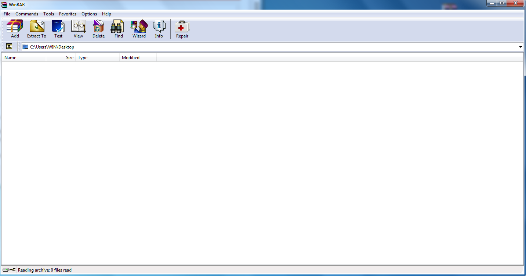Open the Options menu
This screenshot has height=276, width=526.
coord(89,14)
